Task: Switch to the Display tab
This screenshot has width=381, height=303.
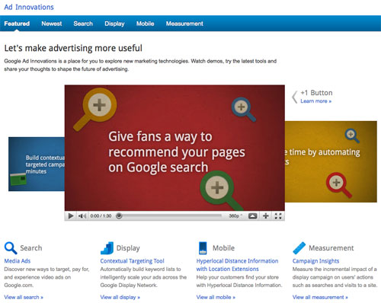Action: [114, 24]
